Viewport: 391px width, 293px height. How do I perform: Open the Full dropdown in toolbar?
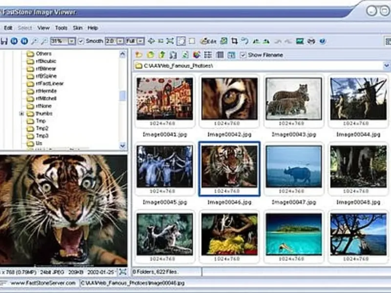click(x=141, y=41)
